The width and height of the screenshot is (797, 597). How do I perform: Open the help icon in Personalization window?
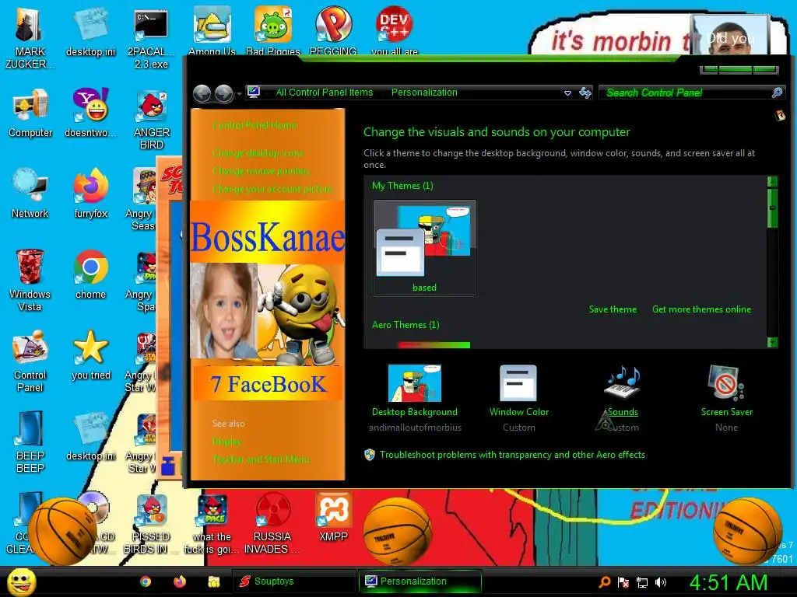click(780, 116)
